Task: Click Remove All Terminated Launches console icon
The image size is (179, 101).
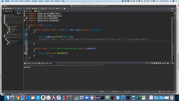Action: click(149, 63)
